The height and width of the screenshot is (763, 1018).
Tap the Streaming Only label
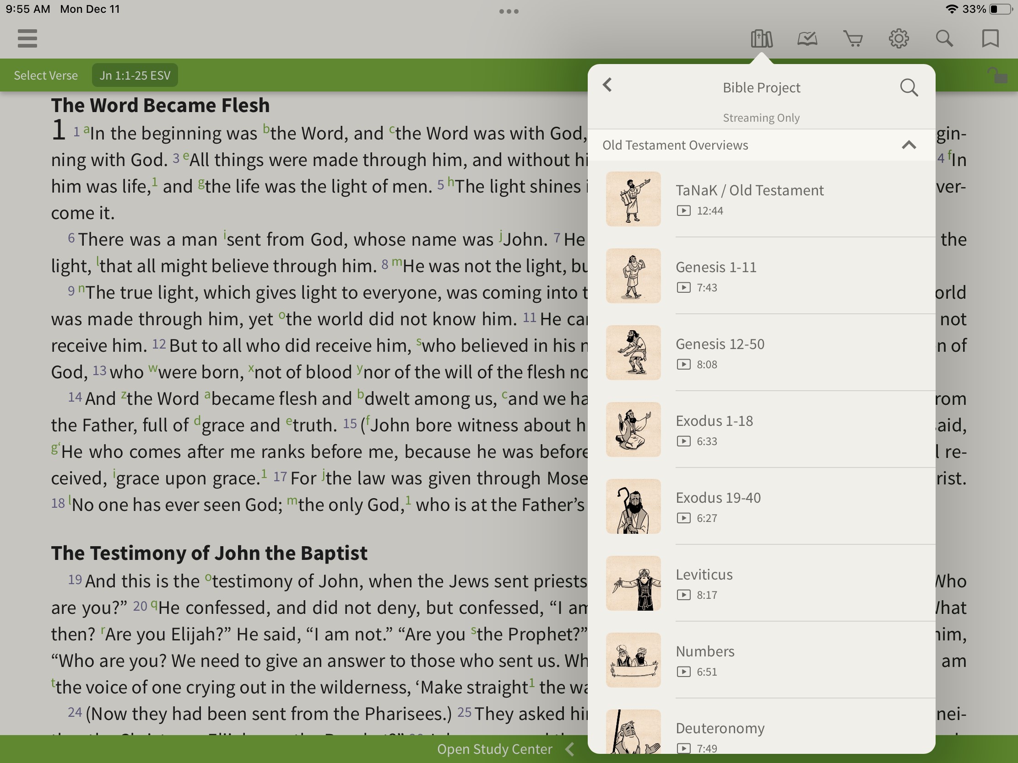point(761,118)
